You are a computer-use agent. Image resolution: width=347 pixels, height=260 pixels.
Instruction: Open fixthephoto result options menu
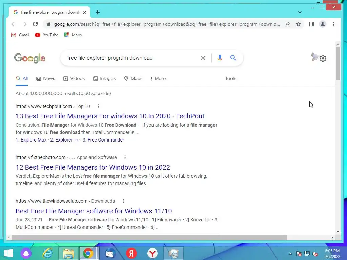[125, 157]
